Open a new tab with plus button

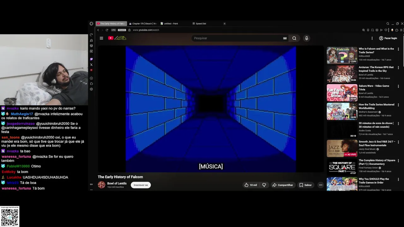(x=224, y=24)
